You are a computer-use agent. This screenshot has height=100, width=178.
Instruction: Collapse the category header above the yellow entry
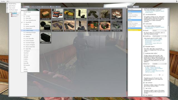tap(135, 28)
